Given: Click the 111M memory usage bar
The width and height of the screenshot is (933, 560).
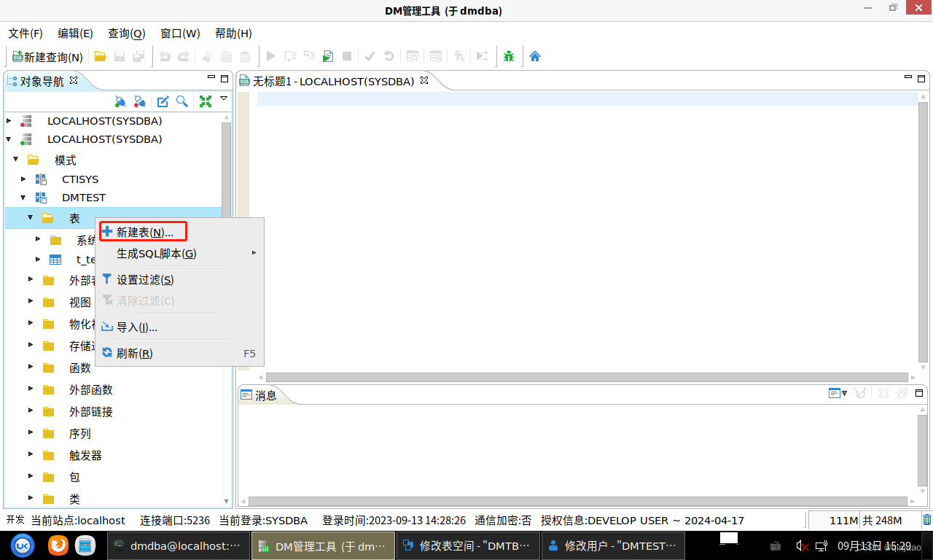Looking at the screenshot, I should click(x=835, y=520).
